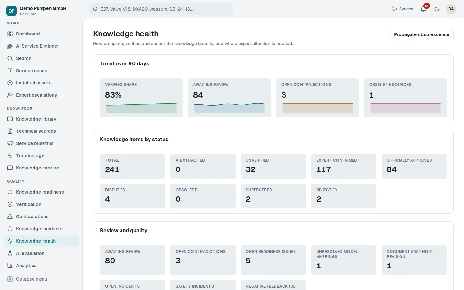Focus the global search field
The height and width of the screenshot is (290, 464).
coord(161,9)
